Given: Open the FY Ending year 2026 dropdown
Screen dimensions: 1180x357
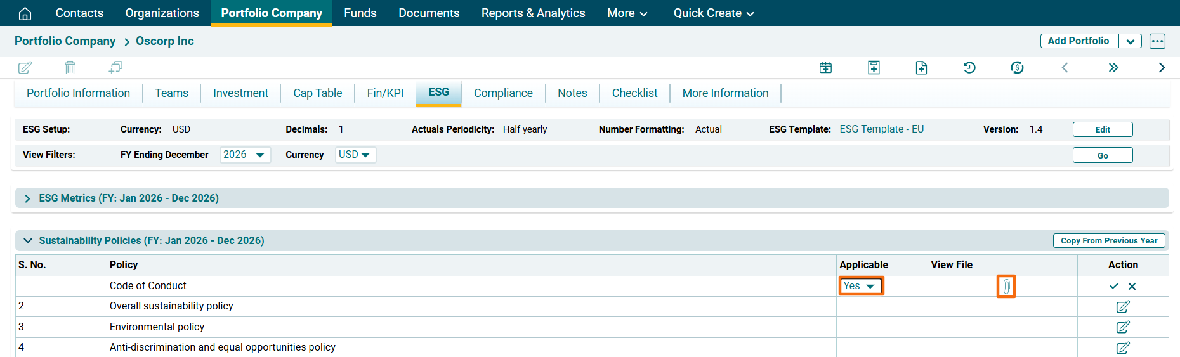Looking at the screenshot, I should click(x=245, y=155).
